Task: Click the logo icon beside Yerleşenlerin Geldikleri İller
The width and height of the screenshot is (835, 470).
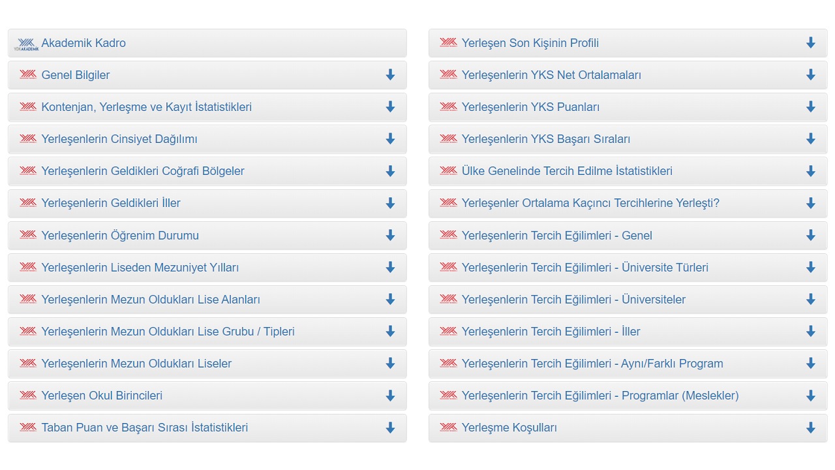Action: click(28, 202)
